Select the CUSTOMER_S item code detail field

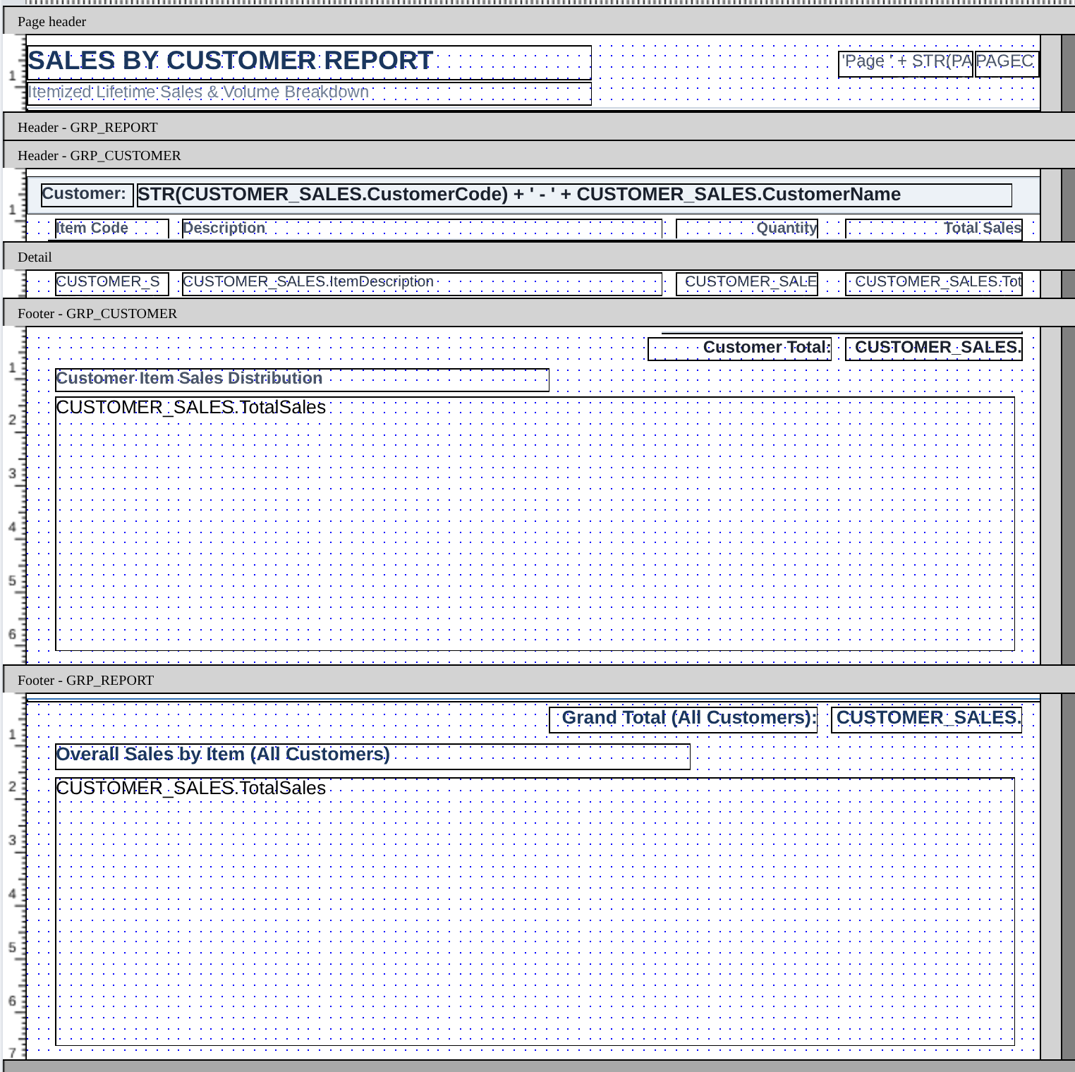pyautogui.click(x=112, y=284)
